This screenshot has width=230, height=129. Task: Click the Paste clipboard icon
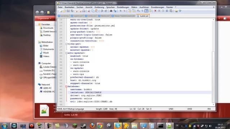click(97, 11)
